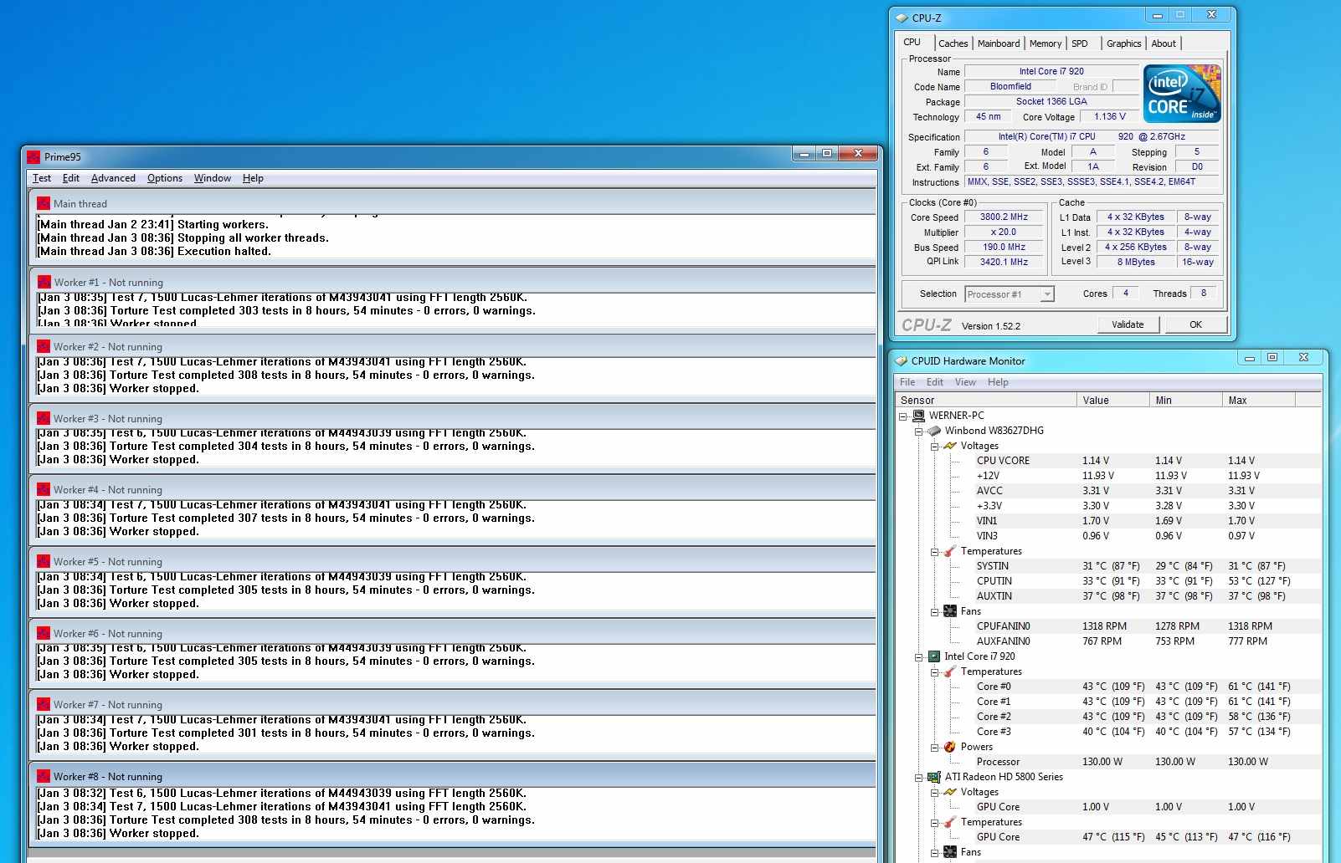Click the Core Speed 3800.2 MHz field
1341x863 pixels.
(x=1004, y=217)
